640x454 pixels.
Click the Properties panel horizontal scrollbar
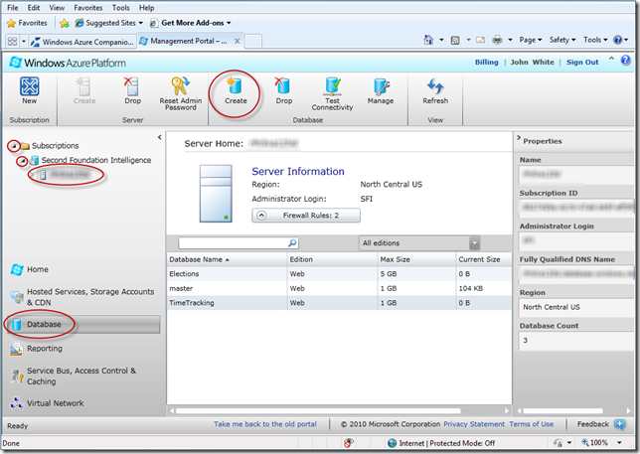pyautogui.click(x=562, y=410)
